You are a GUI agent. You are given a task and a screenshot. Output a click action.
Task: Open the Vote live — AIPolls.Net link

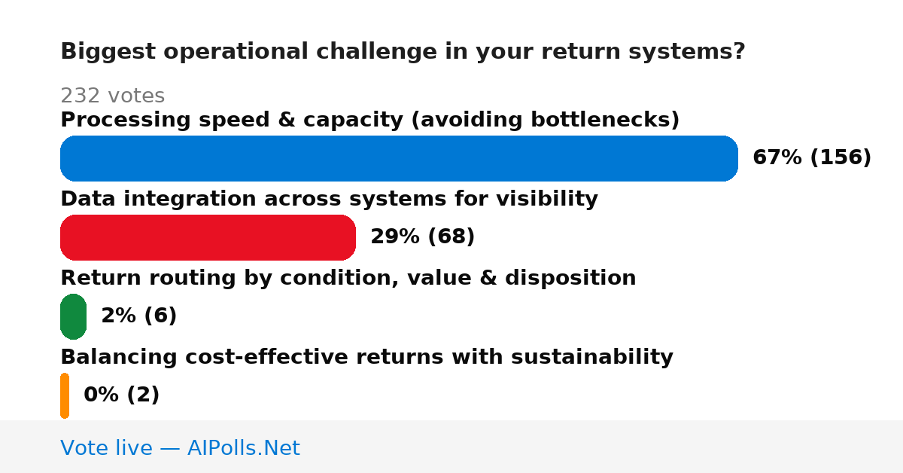click(x=180, y=448)
